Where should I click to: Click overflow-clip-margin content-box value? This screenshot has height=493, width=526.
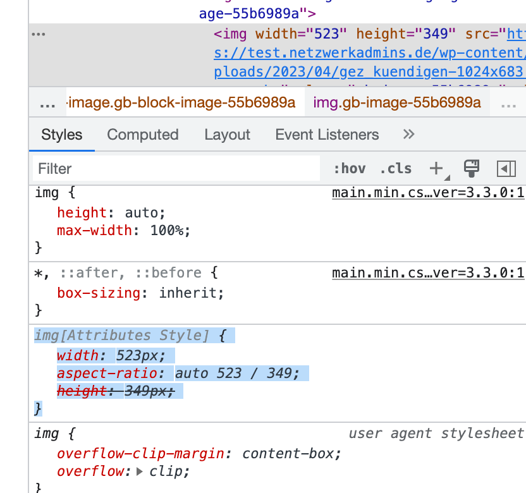(288, 454)
